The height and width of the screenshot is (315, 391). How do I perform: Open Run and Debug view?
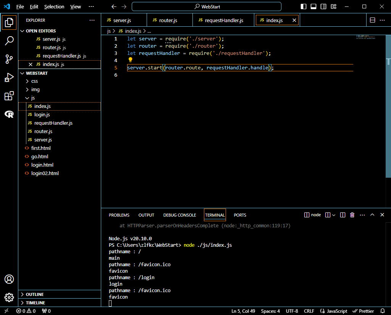(x=9, y=77)
